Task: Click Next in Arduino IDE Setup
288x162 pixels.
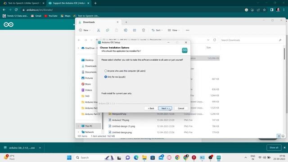Action: [165, 108]
